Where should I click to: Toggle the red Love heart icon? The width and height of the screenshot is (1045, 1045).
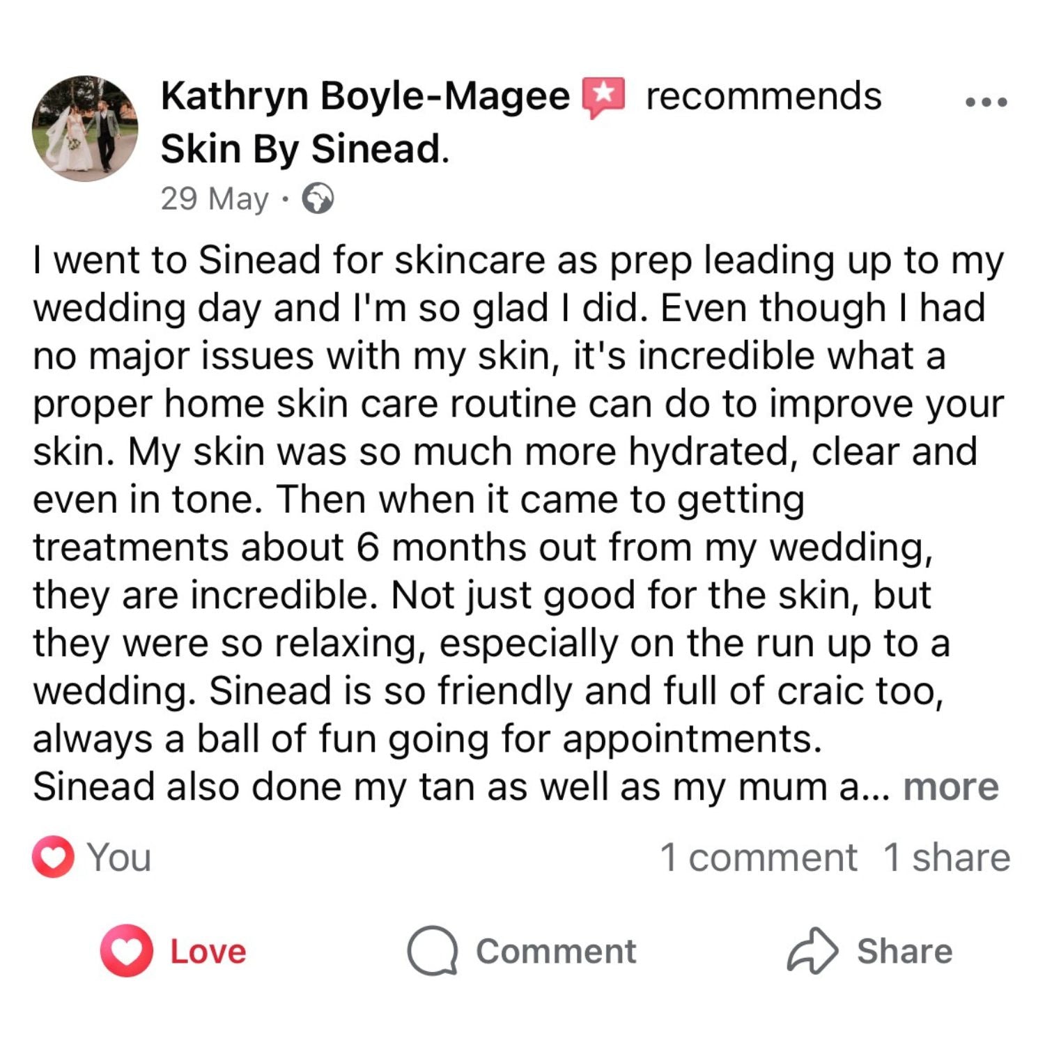(x=126, y=951)
